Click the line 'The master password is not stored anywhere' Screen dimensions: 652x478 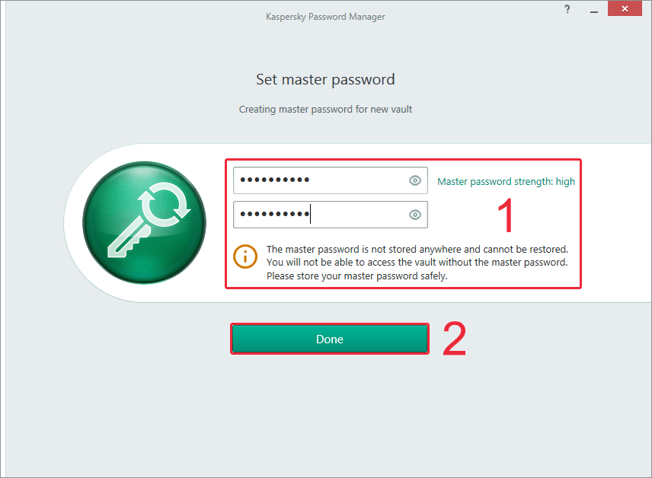pos(417,249)
